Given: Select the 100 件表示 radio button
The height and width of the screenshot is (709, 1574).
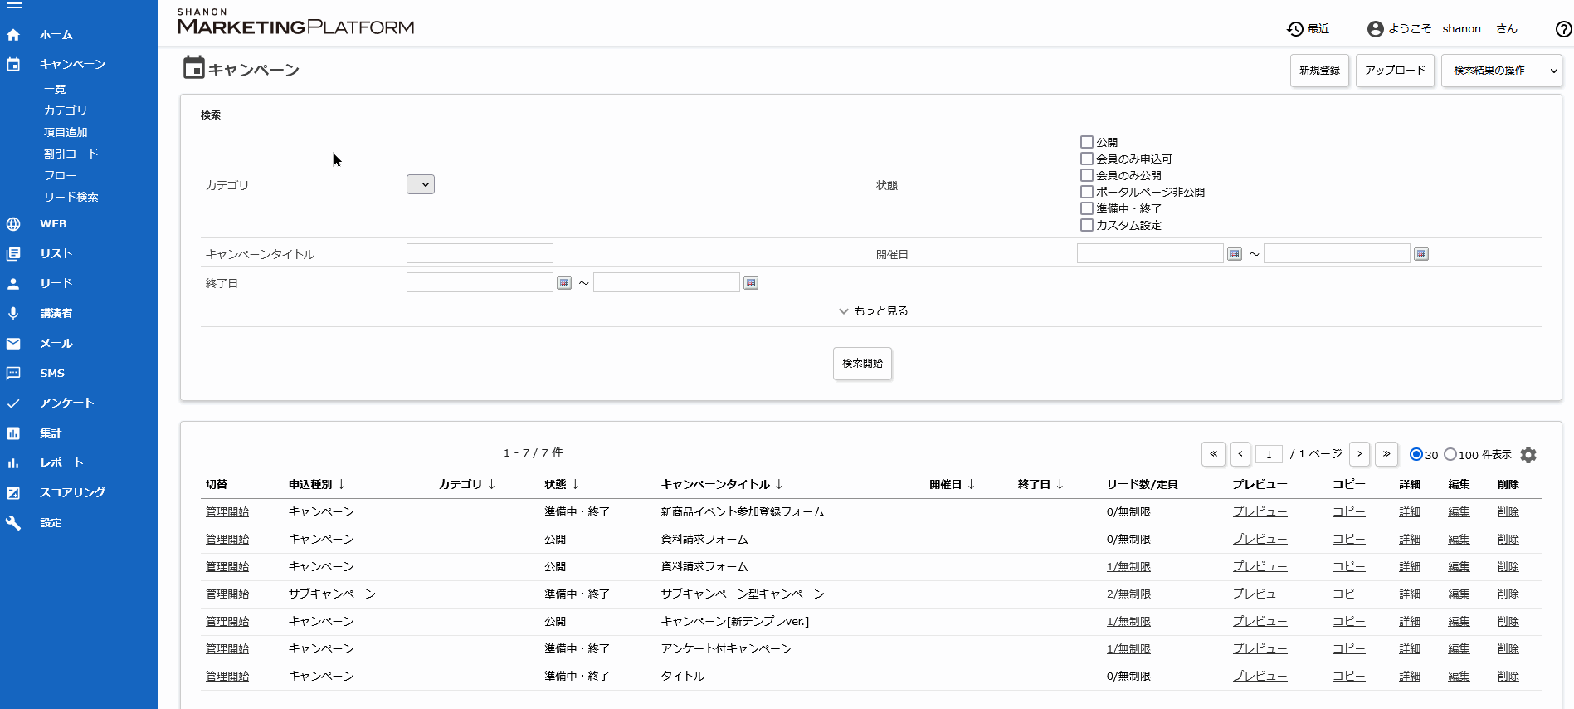Looking at the screenshot, I should coord(1450,454).
